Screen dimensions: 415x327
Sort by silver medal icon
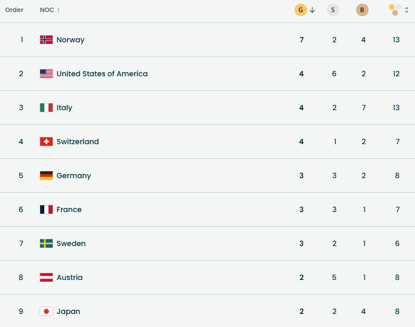tap(333, 10)
